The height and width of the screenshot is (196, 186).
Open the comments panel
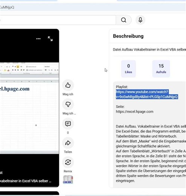point(68,124)
